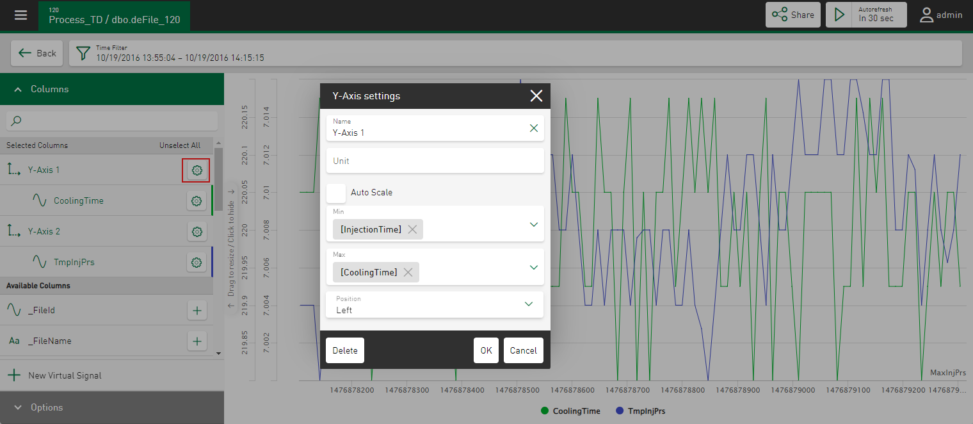This screenshot has height=424, width=973.
Task: Click OK to confirm axis settings
Action: (486, 350)
